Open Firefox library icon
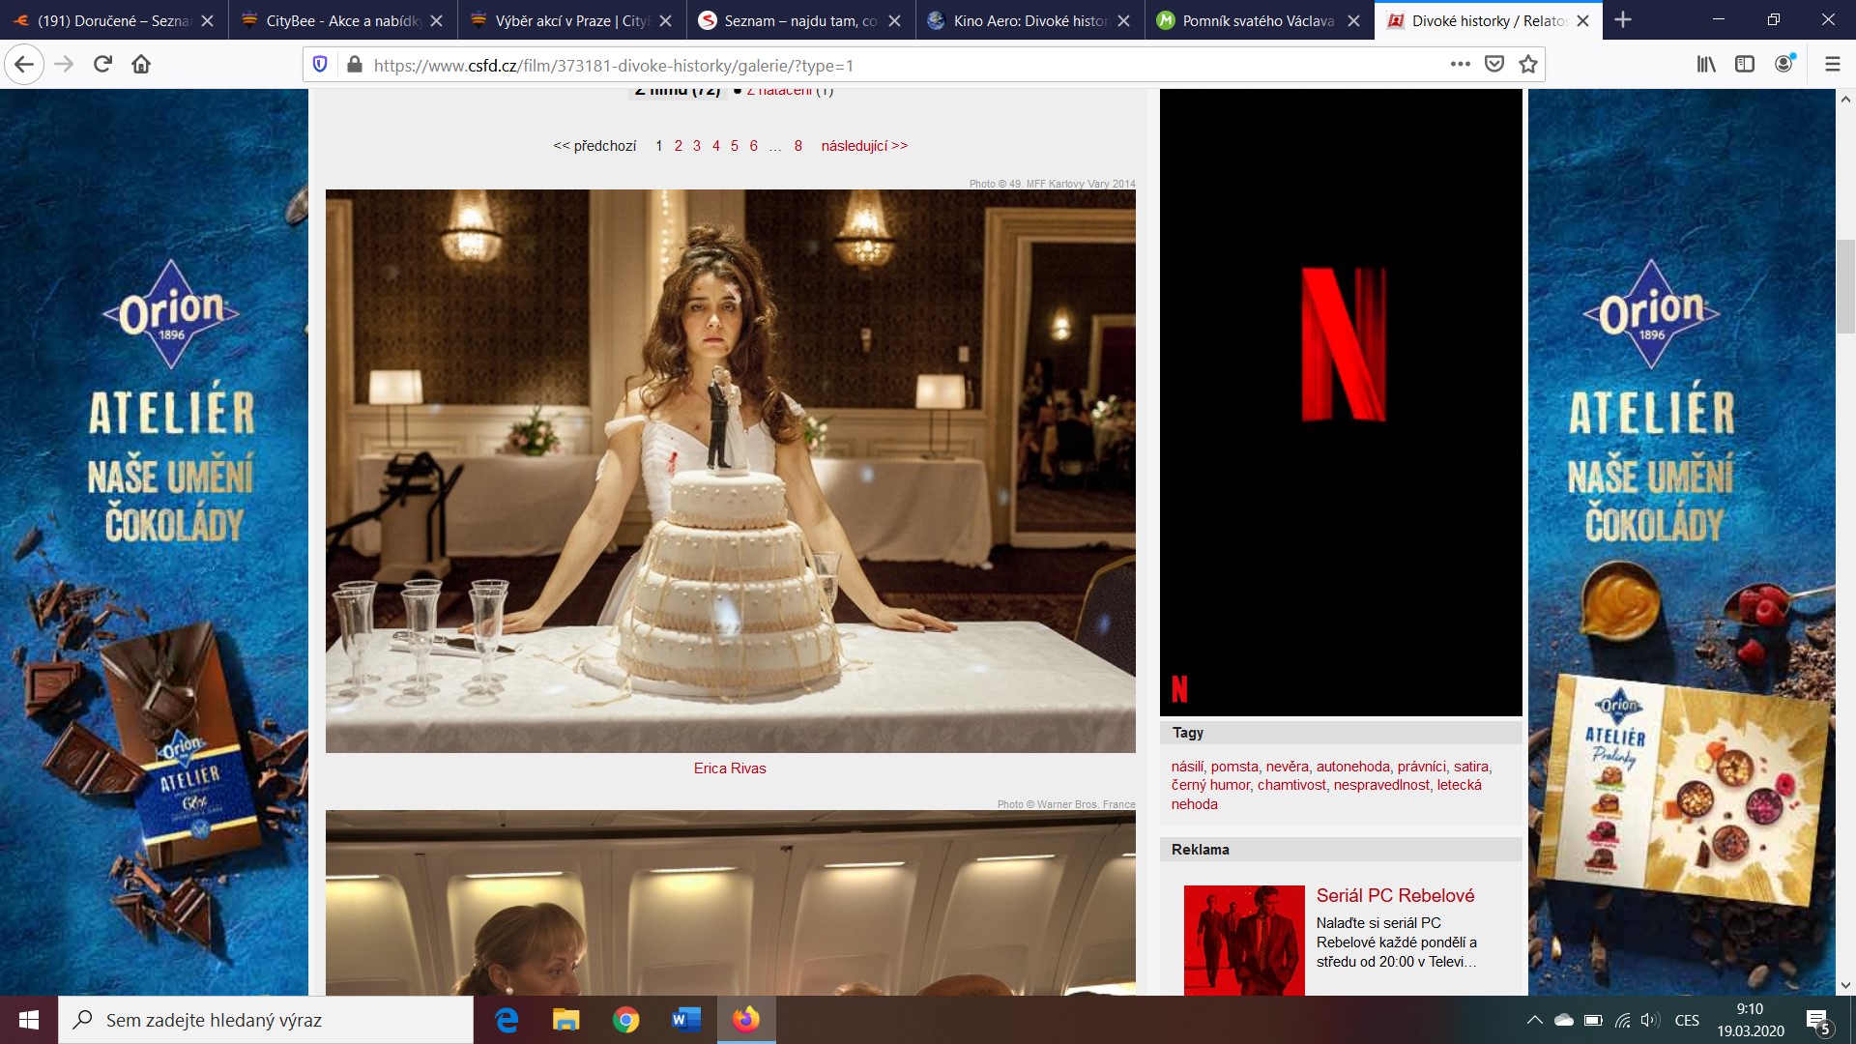 point(1706,65)
